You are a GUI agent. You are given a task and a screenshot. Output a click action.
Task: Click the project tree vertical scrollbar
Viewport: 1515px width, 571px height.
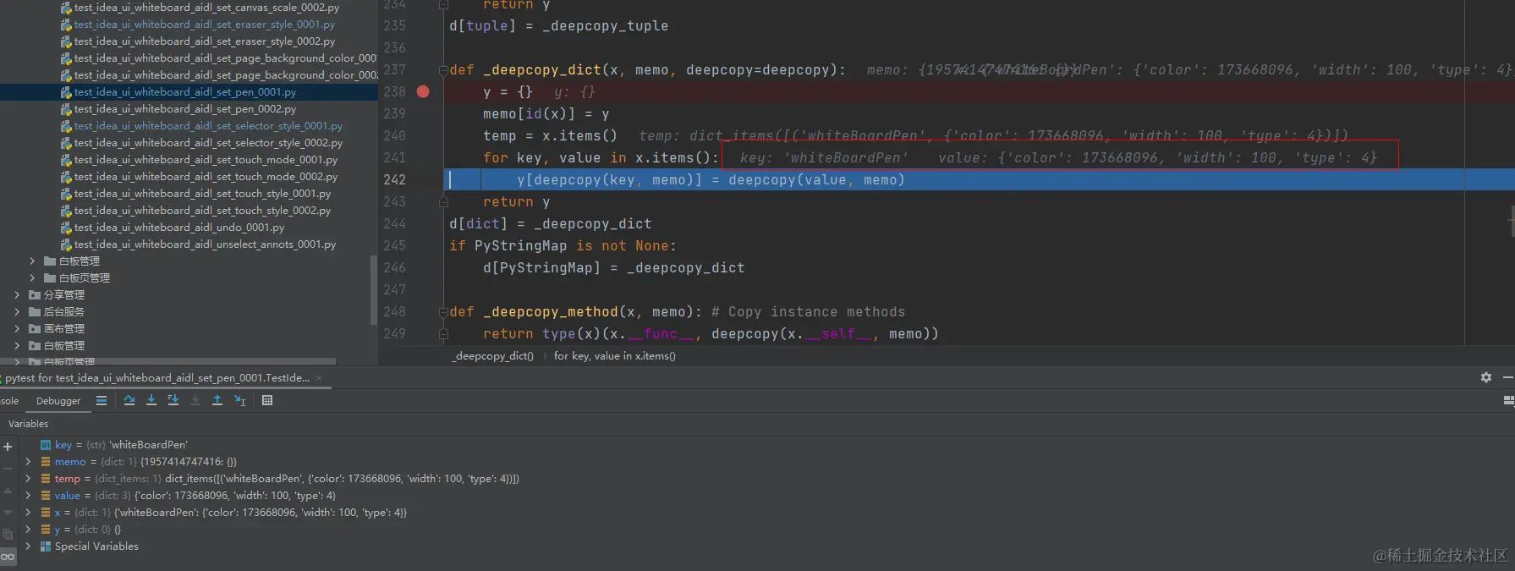pyautogui.click(x=374, y=290)
